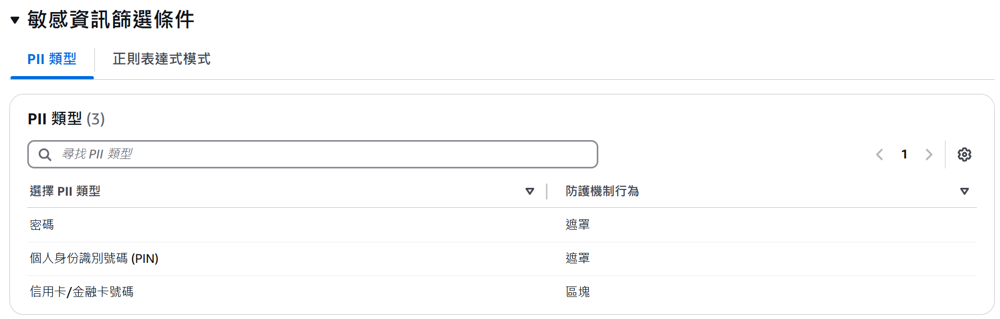
Task: Sort by 防護機制行為 column arrow
Action: click(x=964, y=192)
